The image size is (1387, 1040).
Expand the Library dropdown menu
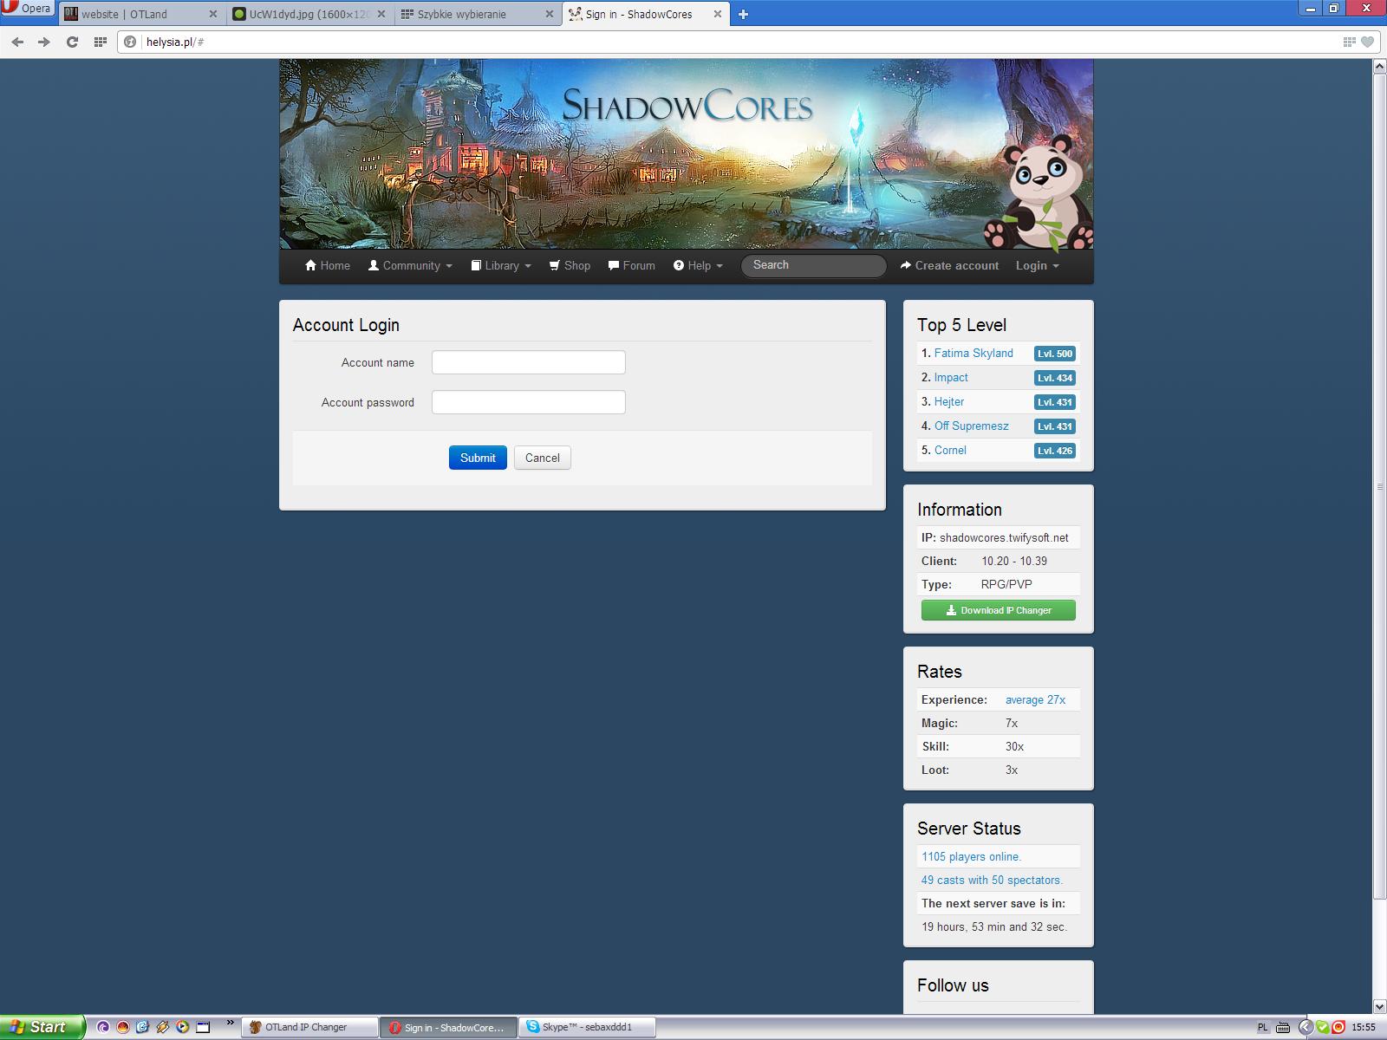[501, 266]
